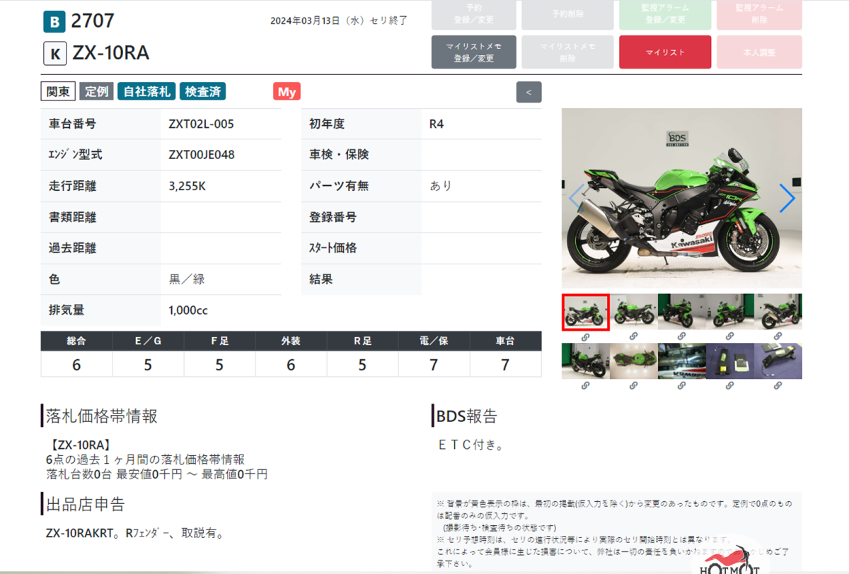Select the top-down view thumbnail
This screenshot has width=849, height=574.
coord(634,361)
